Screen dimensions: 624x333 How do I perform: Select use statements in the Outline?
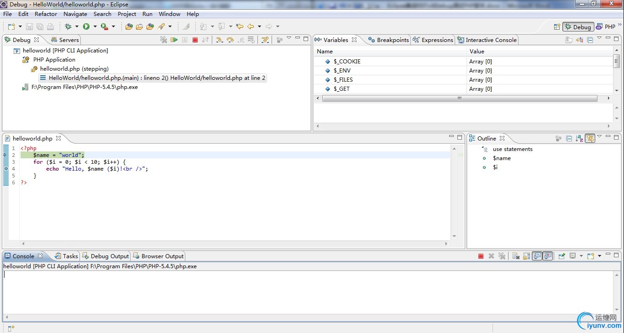[513, 149]
